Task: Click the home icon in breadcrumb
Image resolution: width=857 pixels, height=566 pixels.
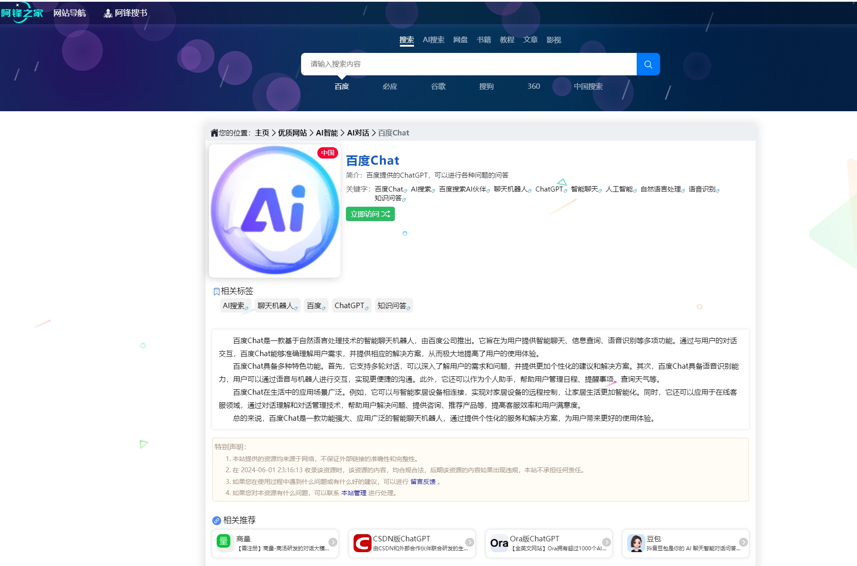Action: [214, 133]
